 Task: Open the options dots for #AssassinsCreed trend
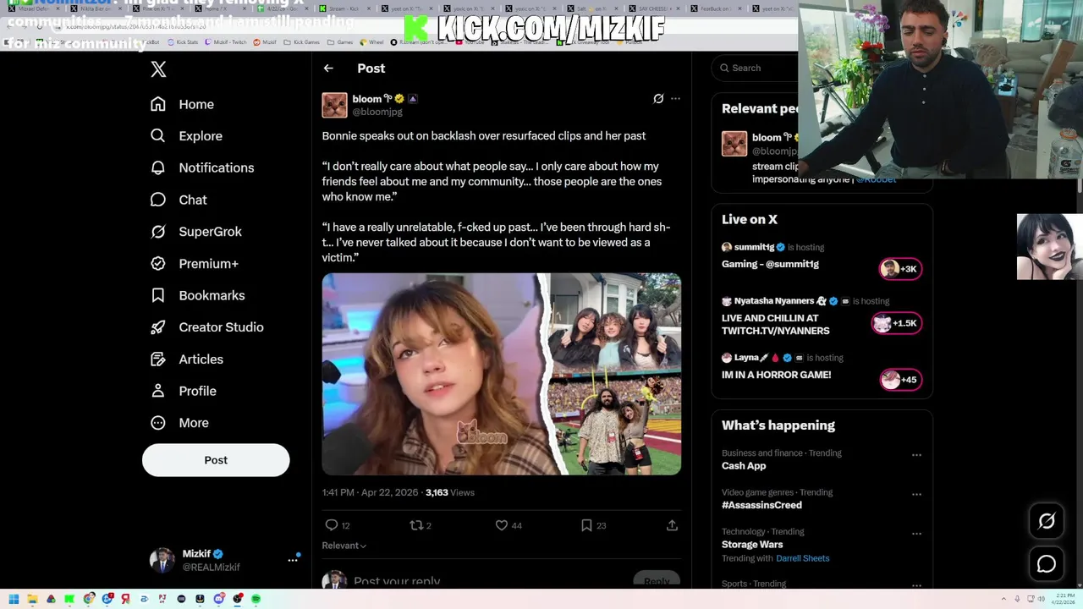916,494
